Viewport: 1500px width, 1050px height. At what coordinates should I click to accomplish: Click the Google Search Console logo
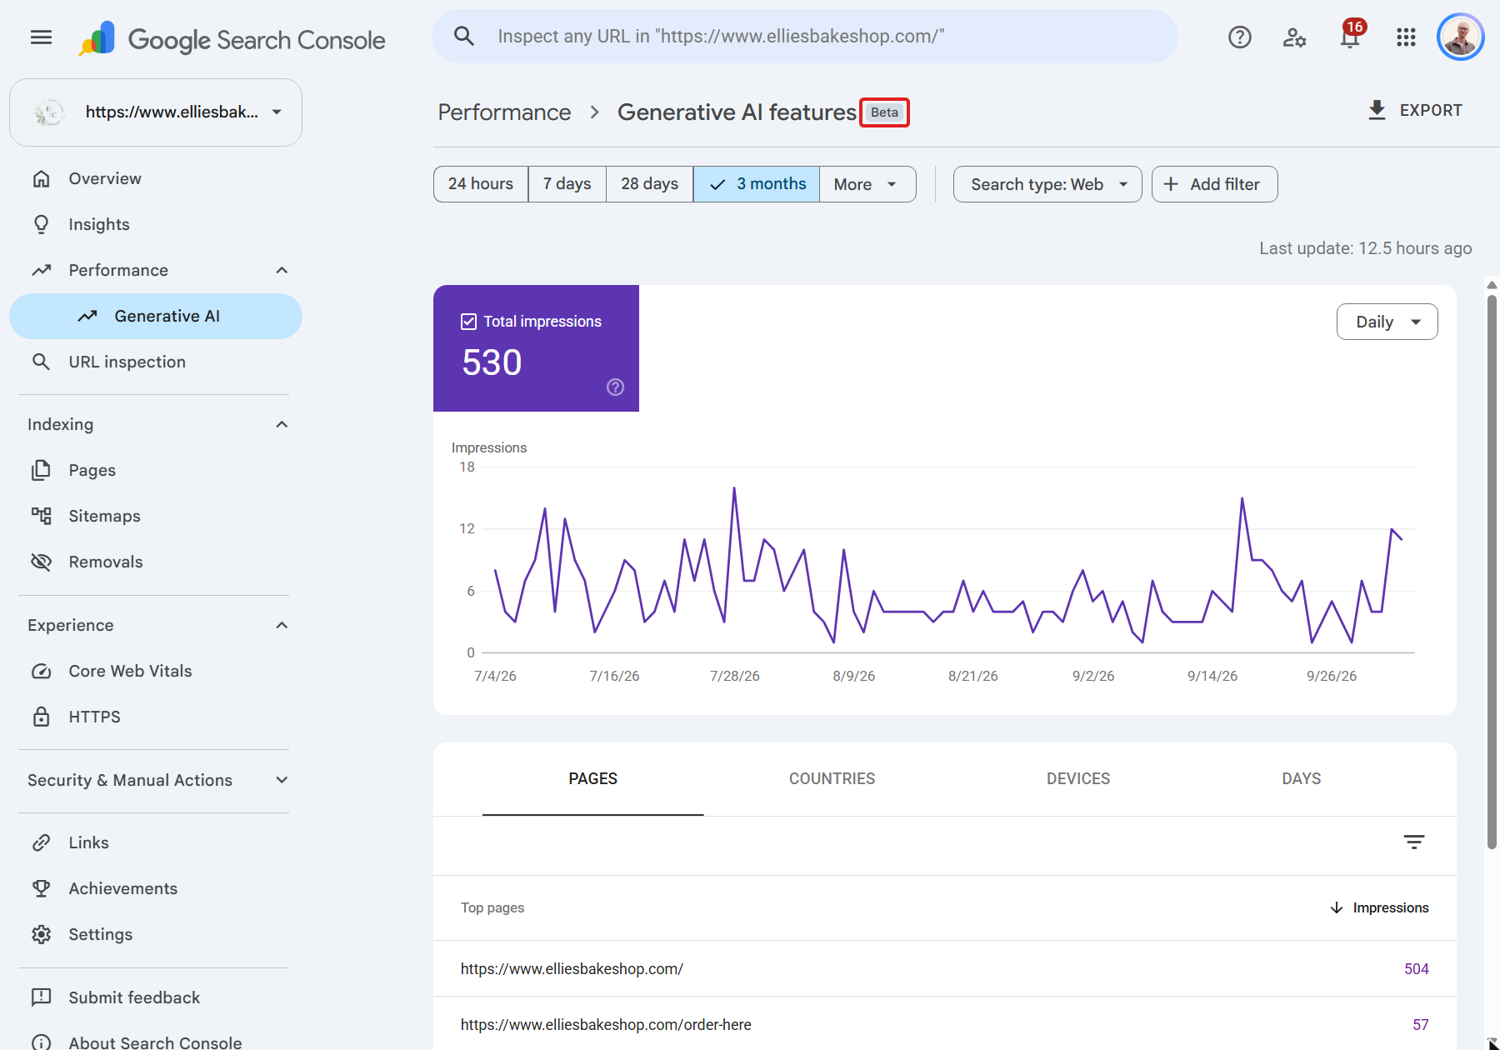coord(232,39)
